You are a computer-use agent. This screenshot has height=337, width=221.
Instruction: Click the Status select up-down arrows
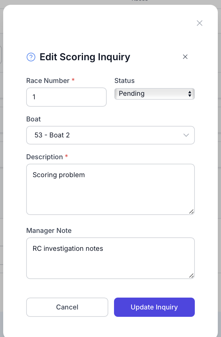point(190,94)
